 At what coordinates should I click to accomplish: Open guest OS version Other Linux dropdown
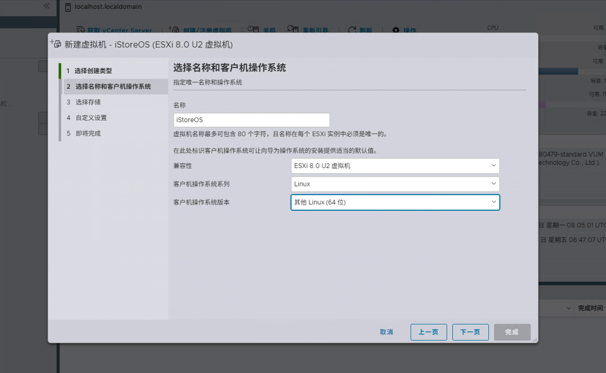395,202
